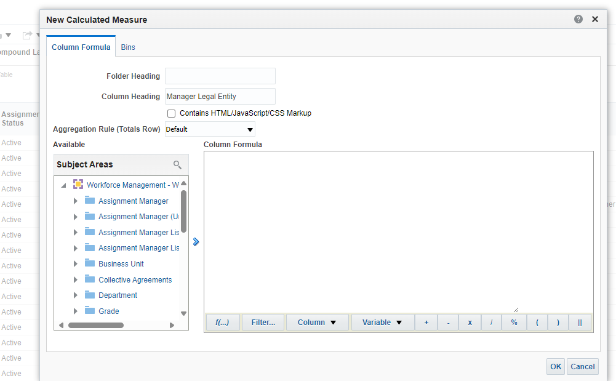Enable Contains HTML/JavaScript/CSS Markup
This screenshot has width=616, height=381.
(x=171, y=113)
